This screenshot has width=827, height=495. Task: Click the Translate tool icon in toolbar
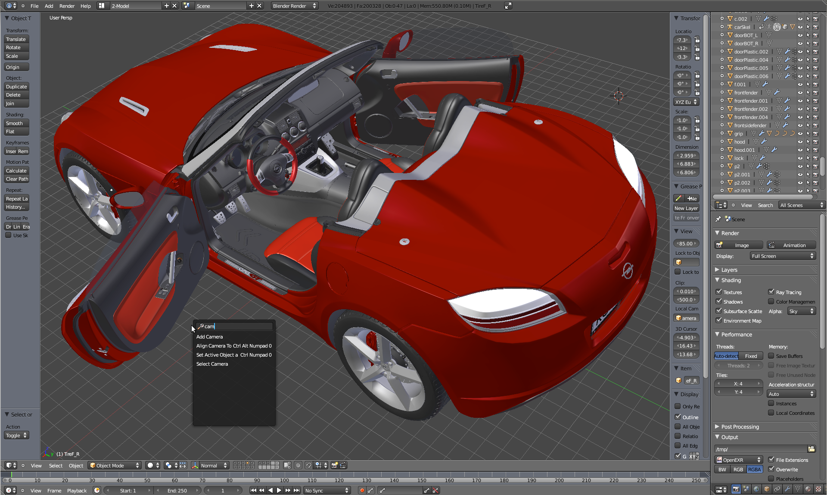pyautogui.click(x=16, y=39)
